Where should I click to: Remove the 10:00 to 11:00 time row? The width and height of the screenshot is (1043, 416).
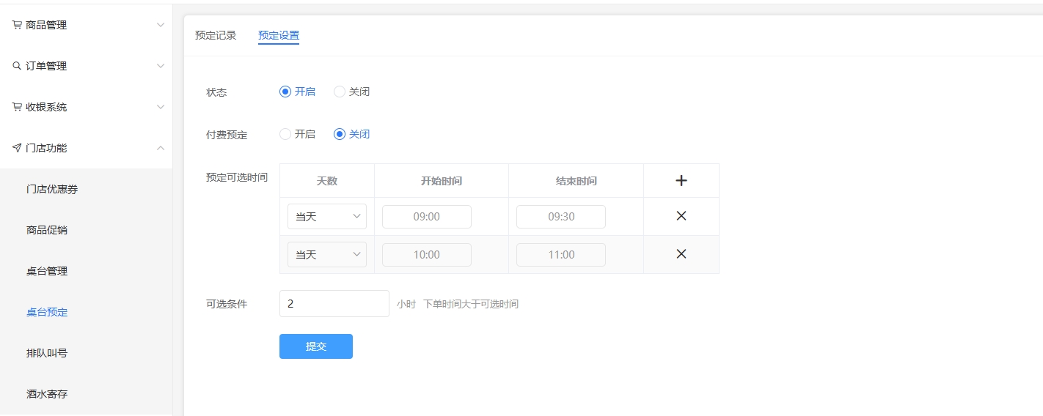tap(681, 254)
